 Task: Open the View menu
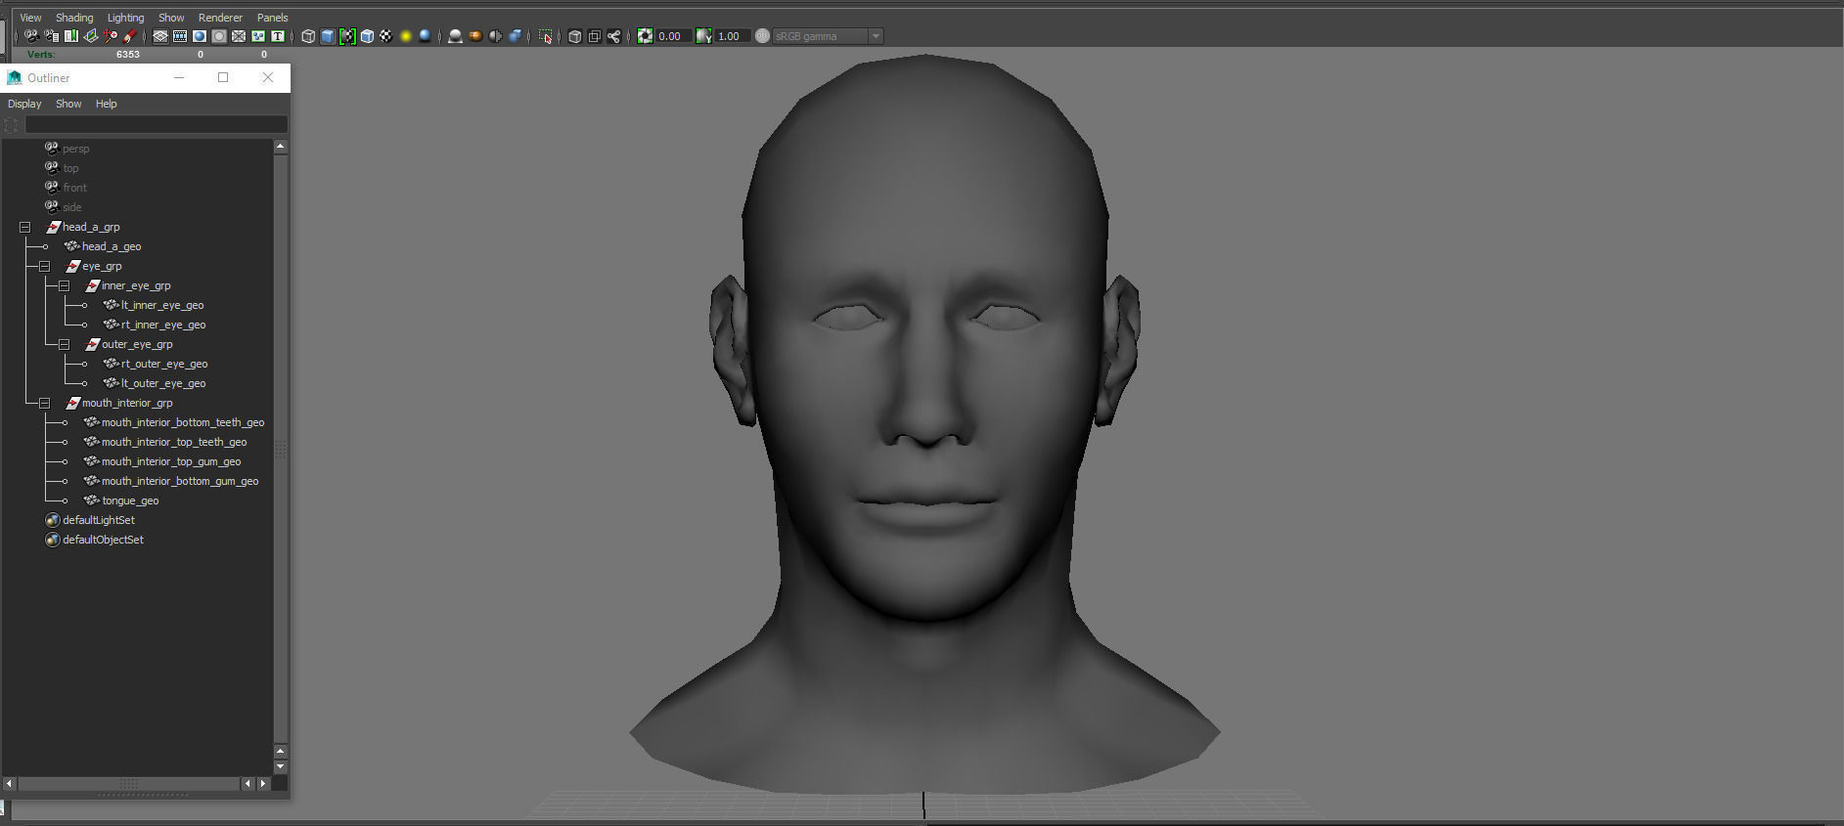(x=30, y=18)
